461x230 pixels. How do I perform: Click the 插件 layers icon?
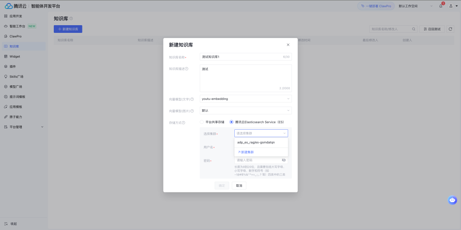click(x=6, y=67)
